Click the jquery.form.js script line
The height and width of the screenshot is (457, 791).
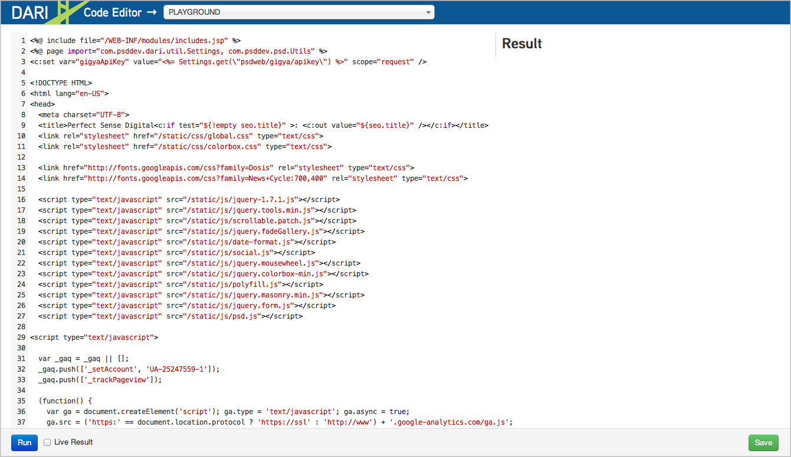pos(187,306)
